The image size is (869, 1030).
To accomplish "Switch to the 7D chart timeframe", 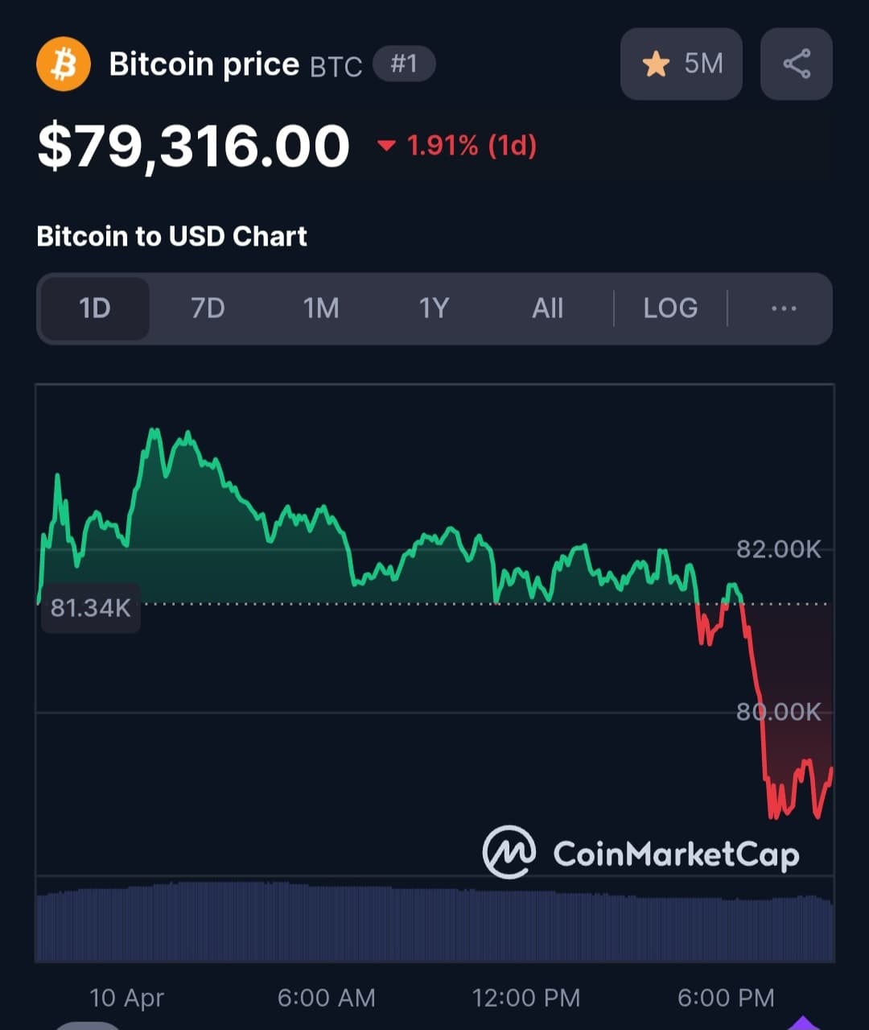I will pyautogui.click(x=208, y=308).
